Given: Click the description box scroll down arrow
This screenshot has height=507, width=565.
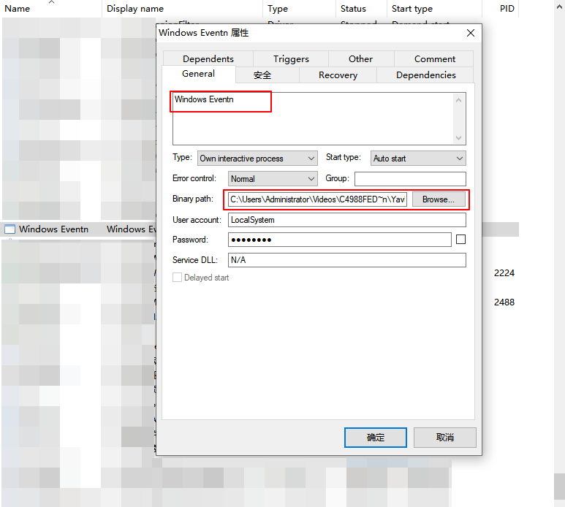Looking at the screenshot, I should pyautogui.click(x=459, y=137).
